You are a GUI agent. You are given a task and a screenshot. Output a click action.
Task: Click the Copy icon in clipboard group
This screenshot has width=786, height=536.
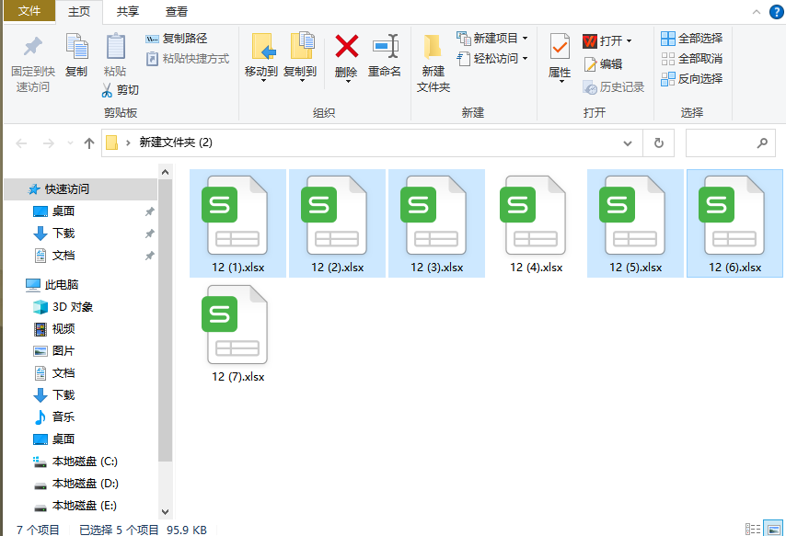[76, 47]
